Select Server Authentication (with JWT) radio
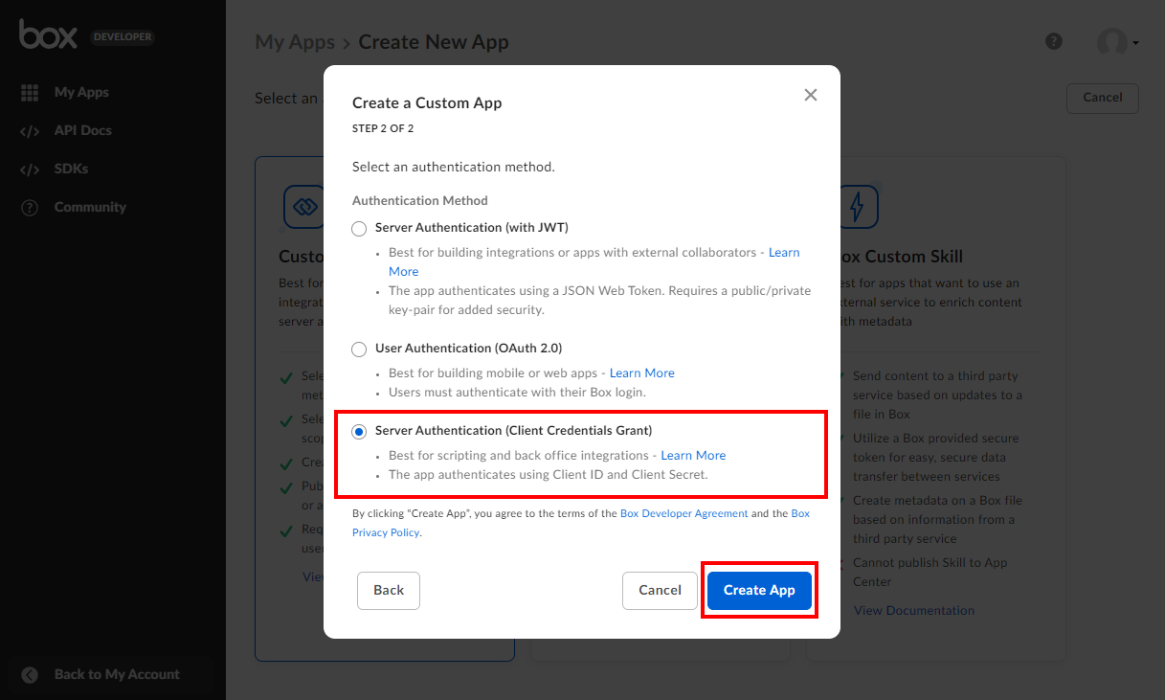This screenshot has height=700, width=1165. pyautogui.click(x=359, y=229)
